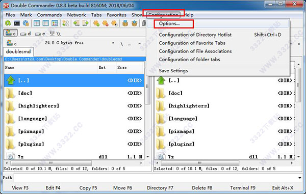Click the green Back arrow toolbar icon

pos(76,23)
